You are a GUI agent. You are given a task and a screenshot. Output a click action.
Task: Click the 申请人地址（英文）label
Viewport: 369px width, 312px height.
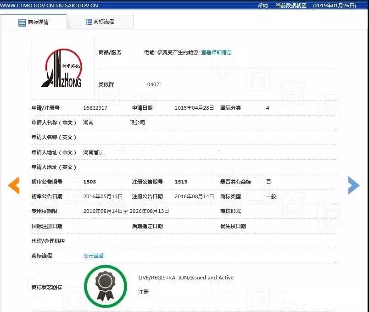(x=54, y=167)
